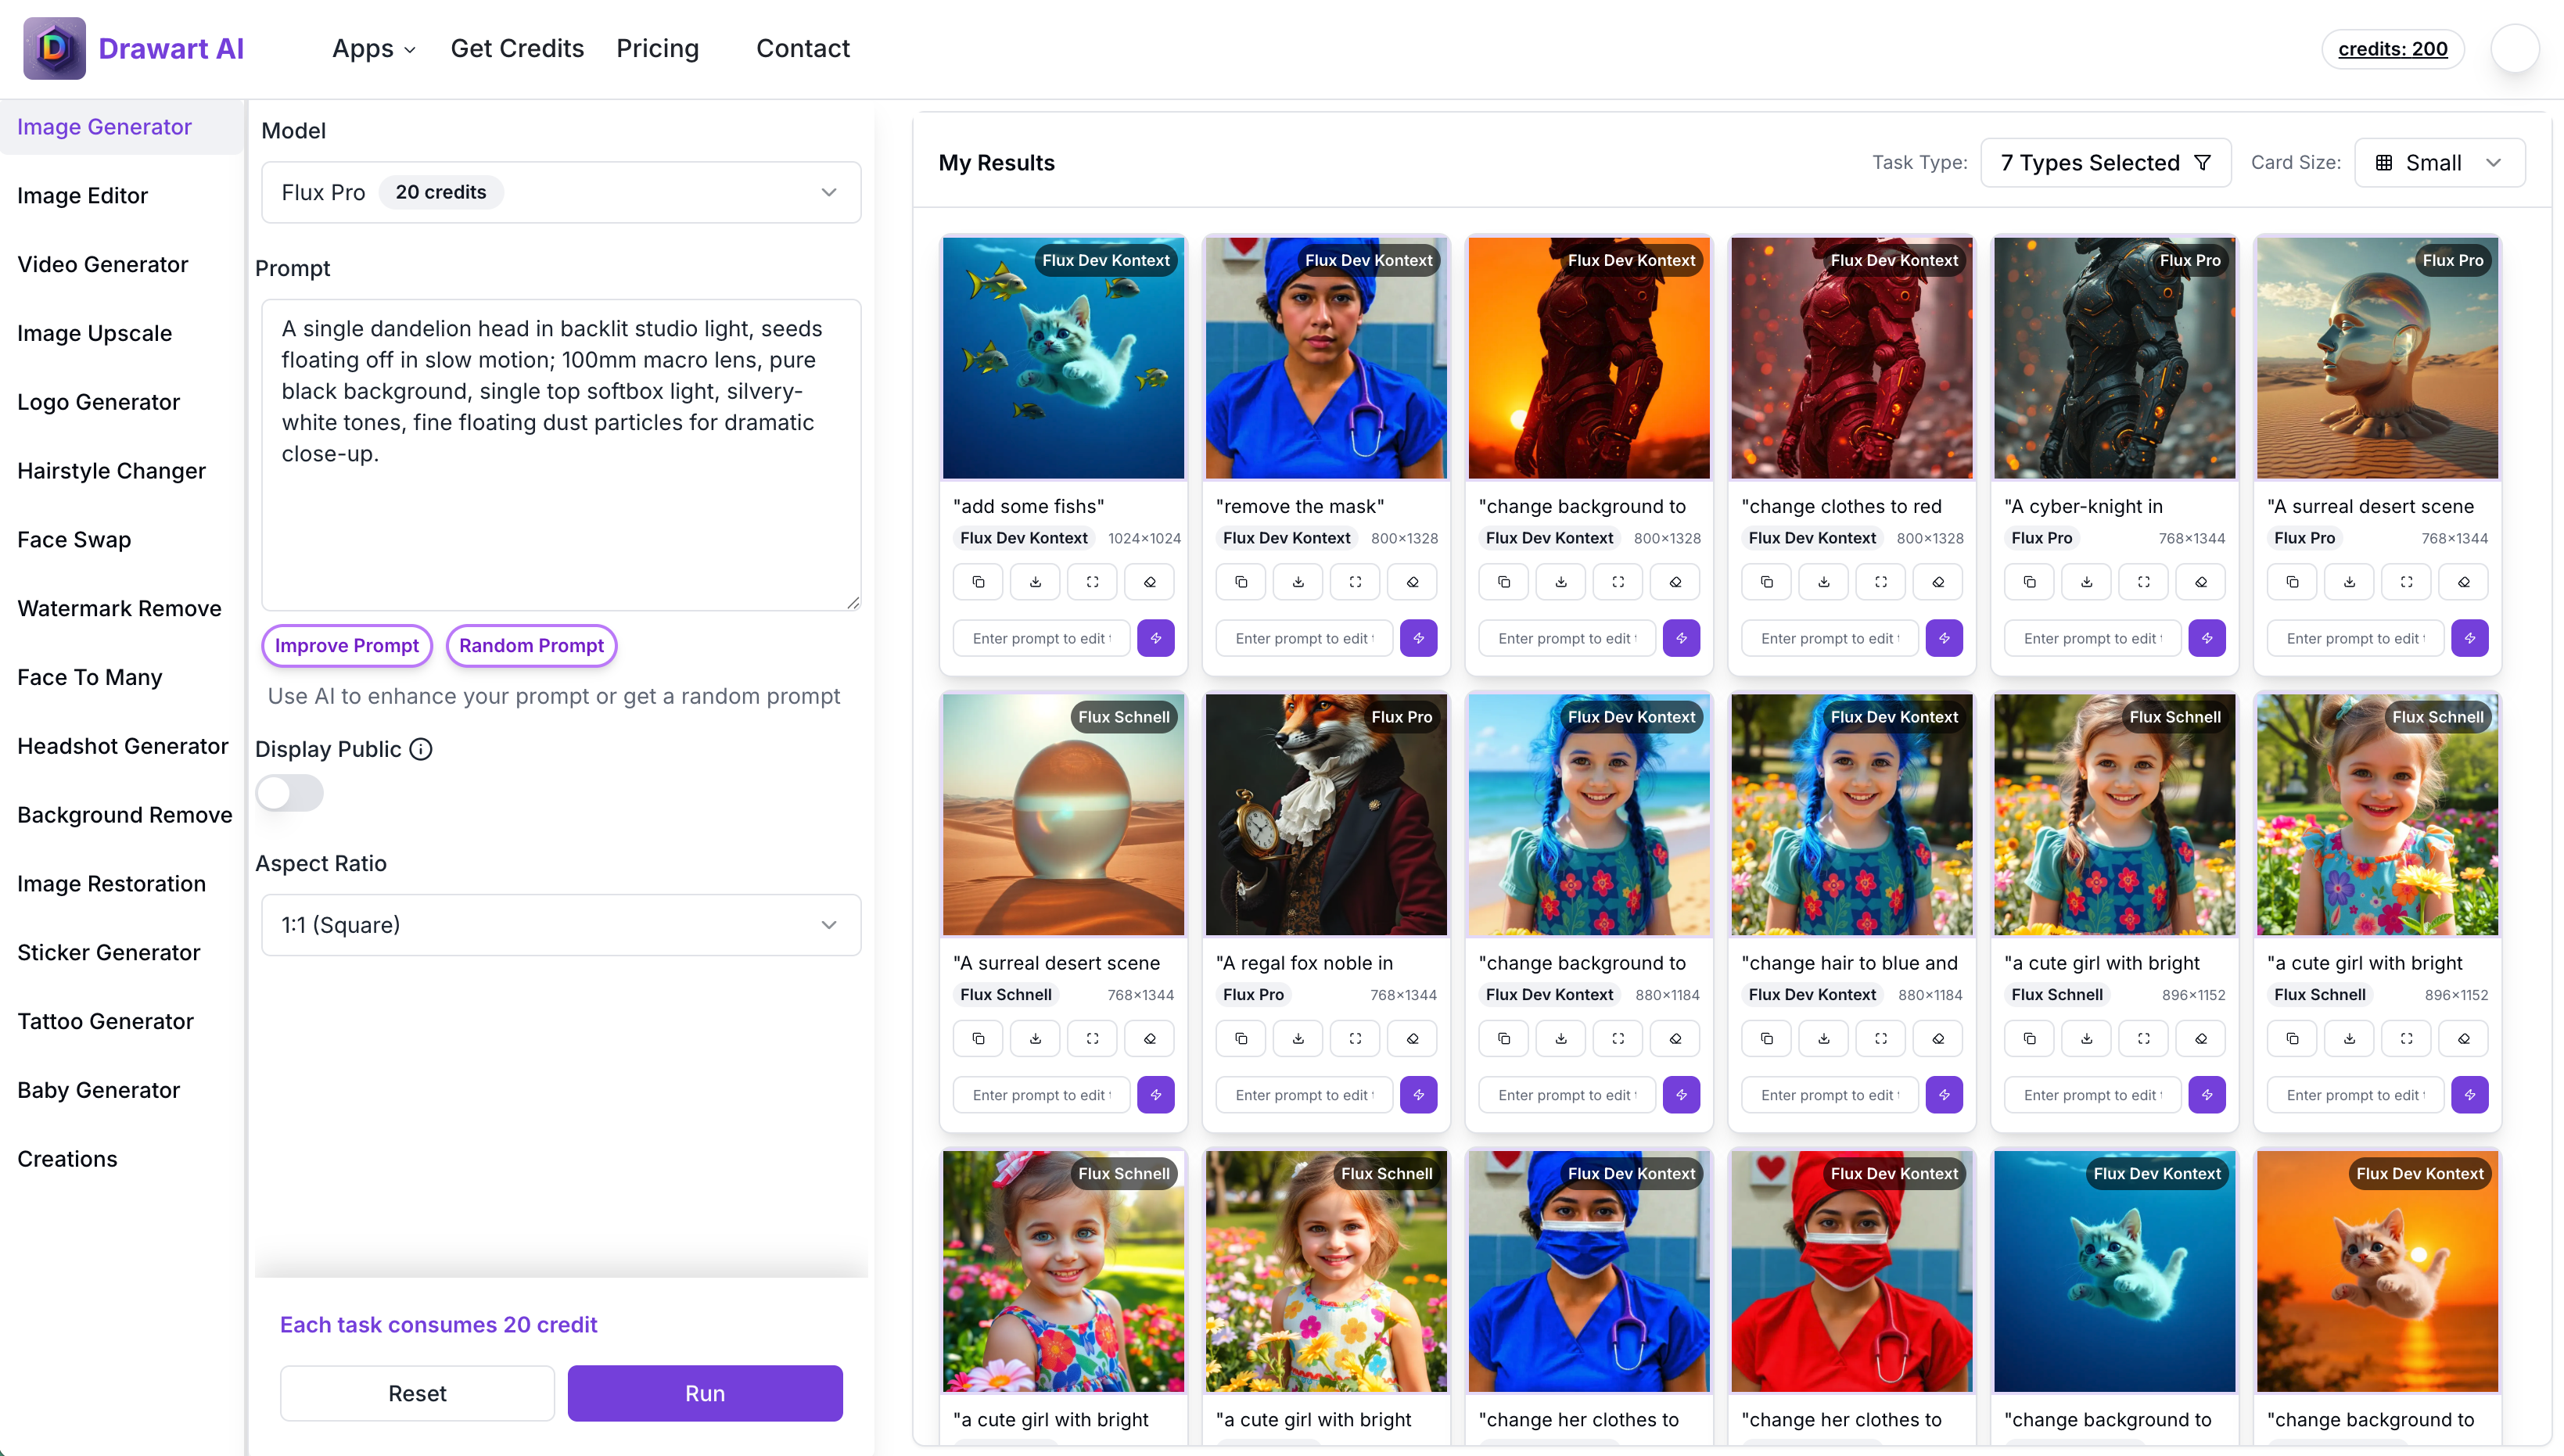
Task: Switch to Image Editor in sidebar
Action: point(83,196)
